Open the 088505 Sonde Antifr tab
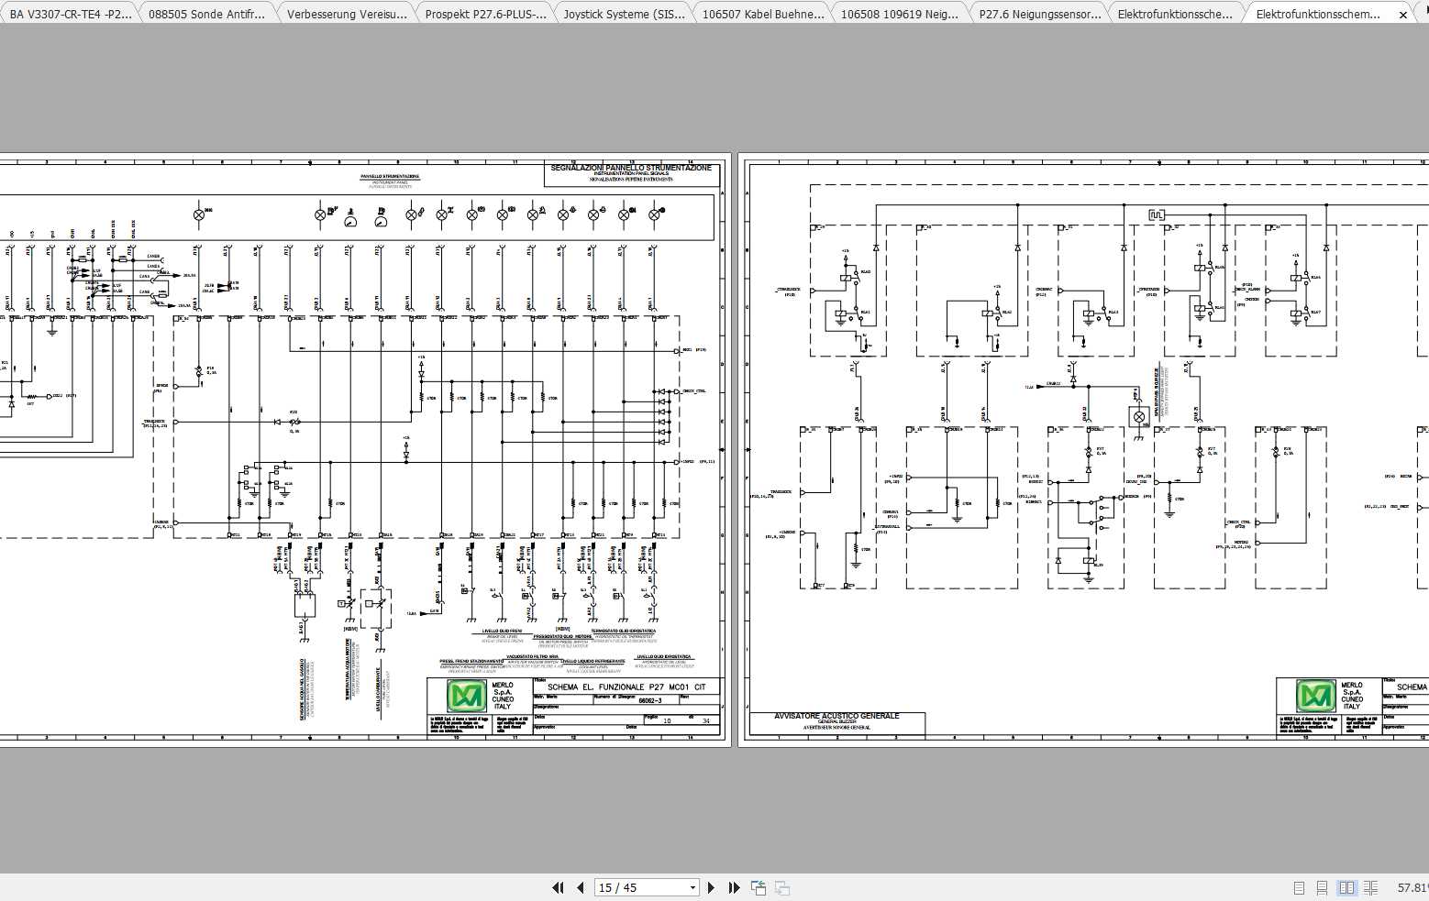The height and width of the screenshot is (901, 1429). click(x=206, y=14)
